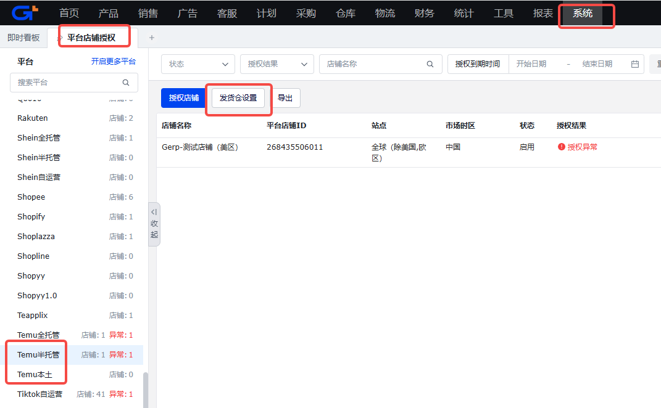Open the 采购 menu
Image resolution: width=661 pixels, height=408 pixels.
click(306, 13)
